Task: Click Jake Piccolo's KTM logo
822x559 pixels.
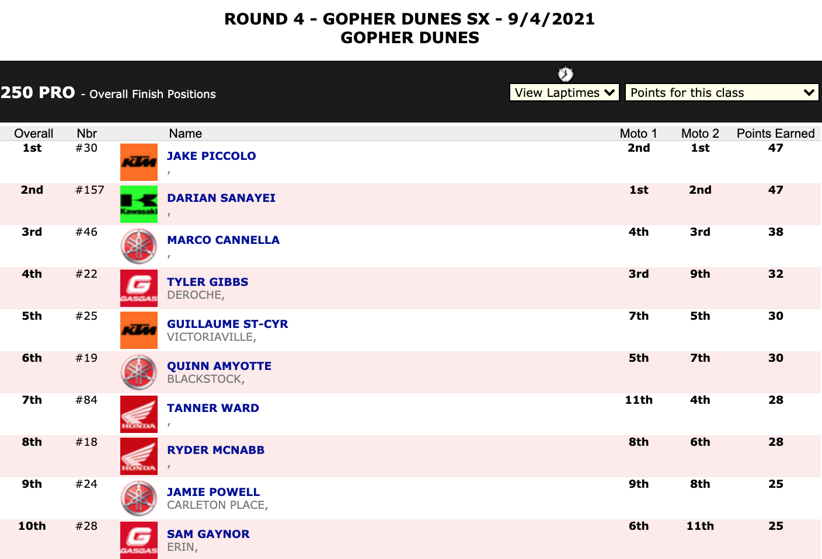Action: click(x=139, y=162)
